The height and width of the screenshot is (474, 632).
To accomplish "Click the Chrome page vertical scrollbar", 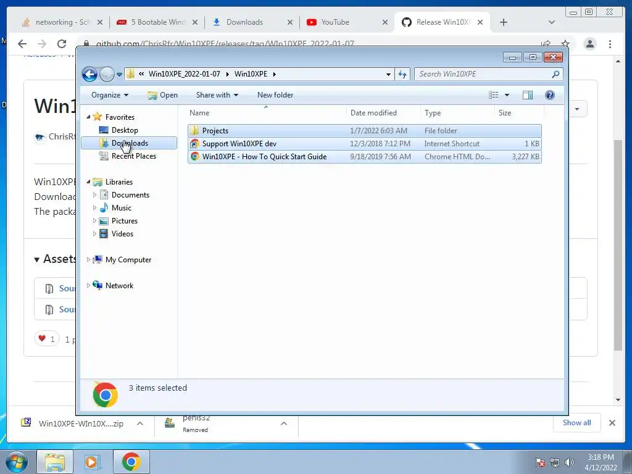I will [x=618, y=245].
